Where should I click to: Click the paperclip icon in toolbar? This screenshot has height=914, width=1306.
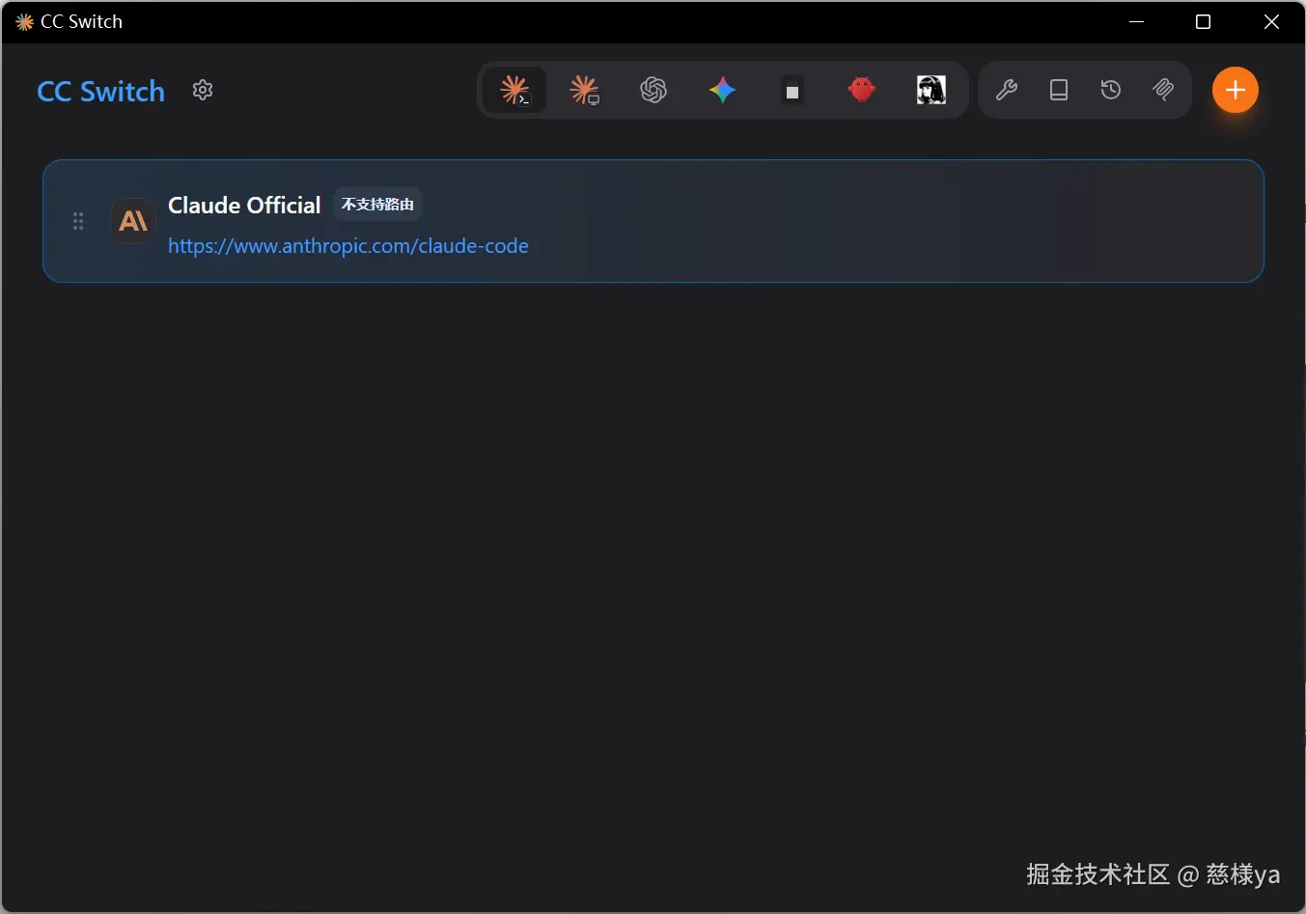pos(1163,90)
